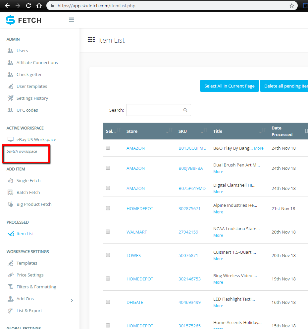Click the Filters & Formatting funnel icon
The width and height of the screenshot is (308, 329).
point(10,287)
